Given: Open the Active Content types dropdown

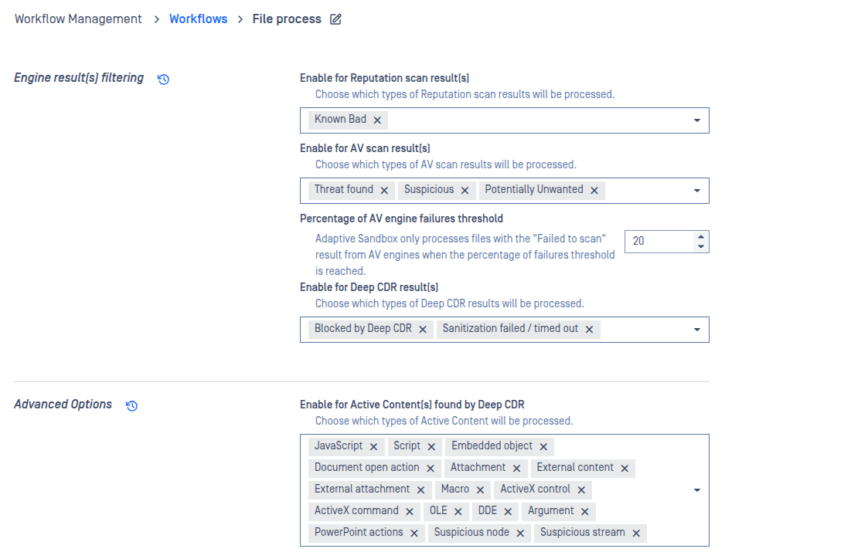Looking at the screenshot, I should point(696,490).
